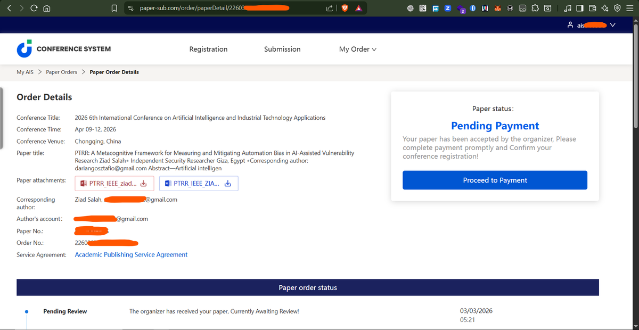Open Brave VPN shield icon
The image size is (639, 330).
point(617,8)
